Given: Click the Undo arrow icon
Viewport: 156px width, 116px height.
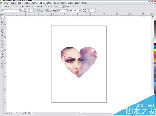Looking at the screenshot, I should point(27,7).
